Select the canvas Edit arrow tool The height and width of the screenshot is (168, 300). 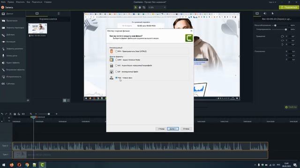(x=135, y=7)
